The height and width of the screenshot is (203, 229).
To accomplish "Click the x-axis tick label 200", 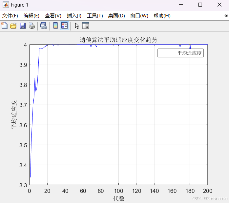I will click(x=208, y=191).
